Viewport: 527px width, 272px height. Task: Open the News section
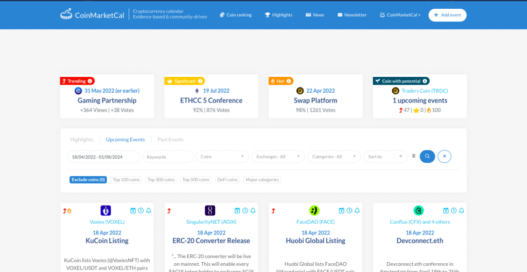[x=315, y=15]
